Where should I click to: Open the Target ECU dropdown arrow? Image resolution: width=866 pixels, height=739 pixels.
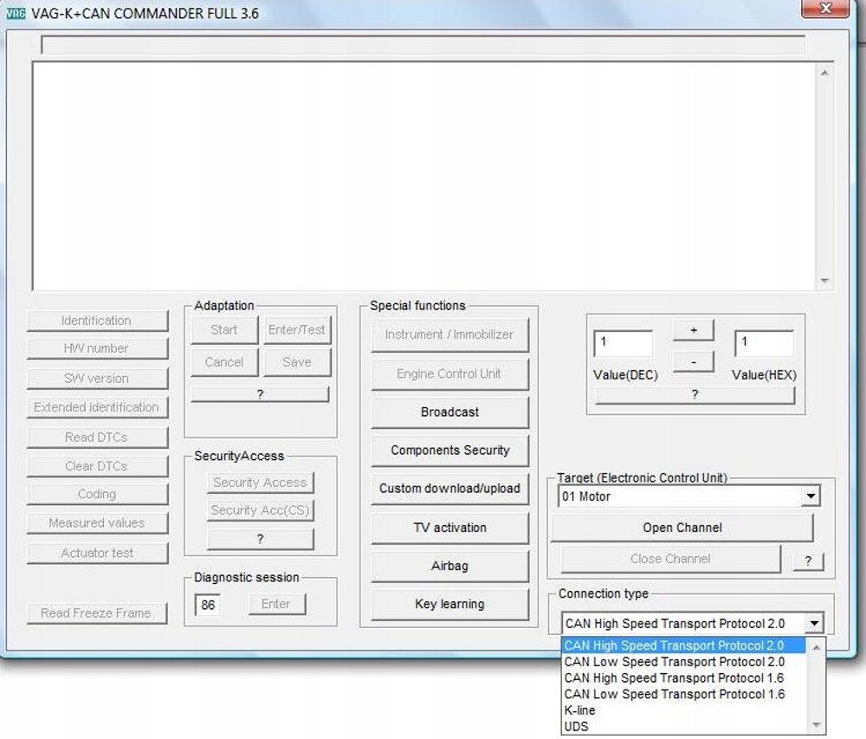811,496
